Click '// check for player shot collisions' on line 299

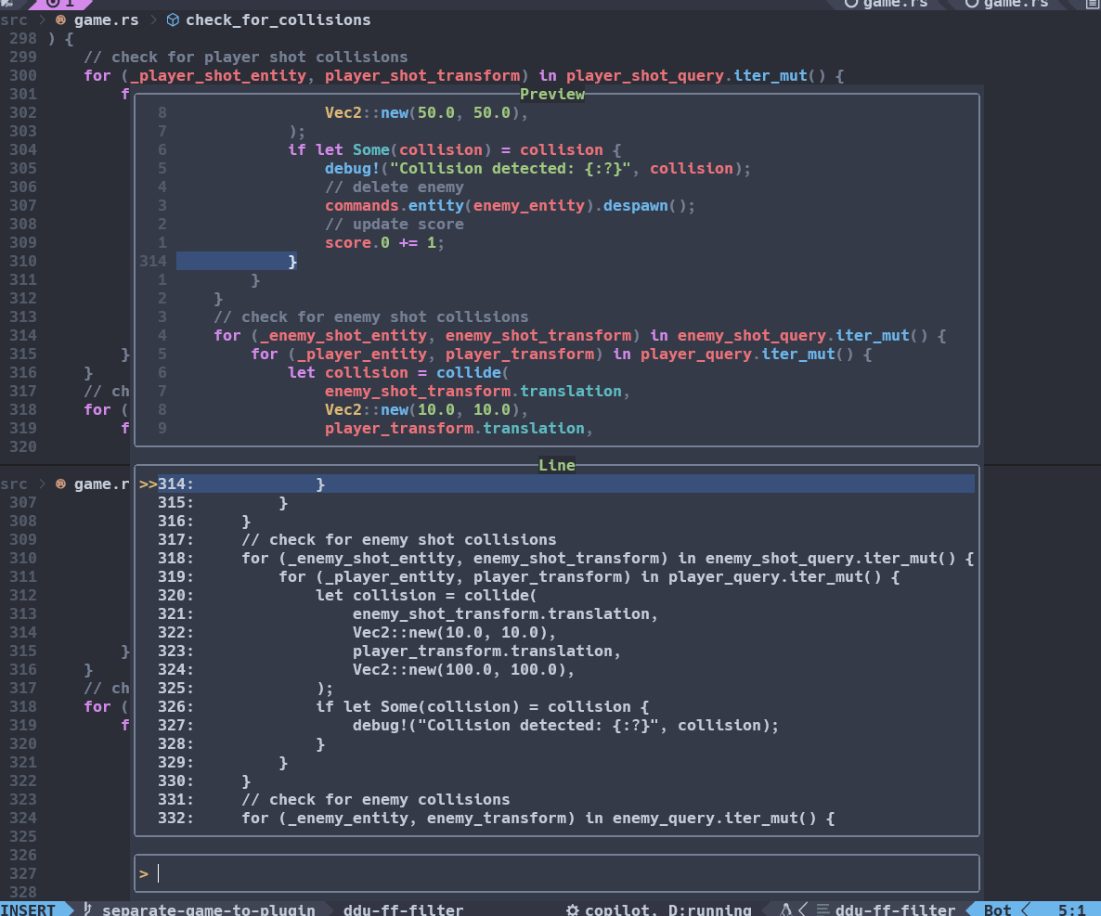pyautogui.click(x=246, y=57)
